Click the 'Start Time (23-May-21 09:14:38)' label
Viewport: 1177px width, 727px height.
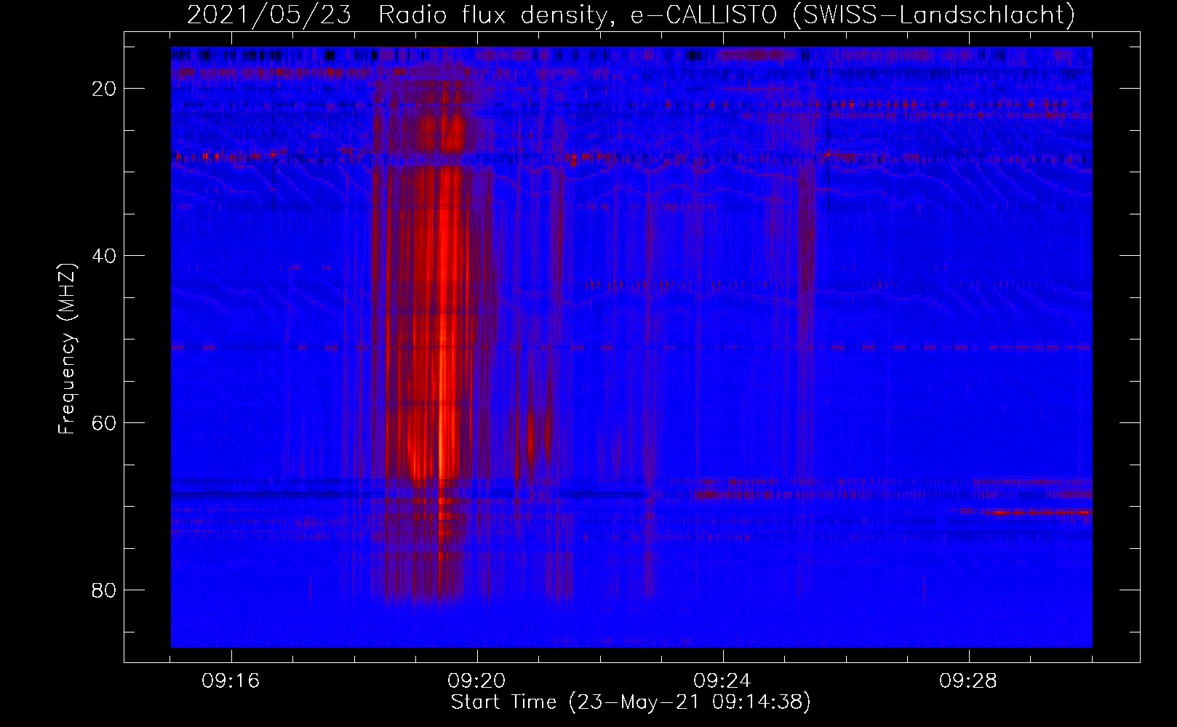pos(631,702)
